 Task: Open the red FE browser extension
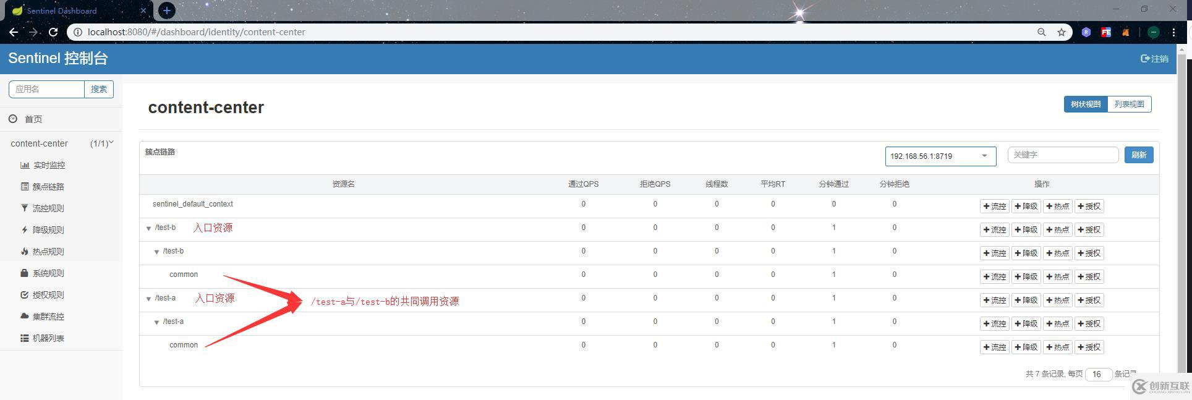1106,32
